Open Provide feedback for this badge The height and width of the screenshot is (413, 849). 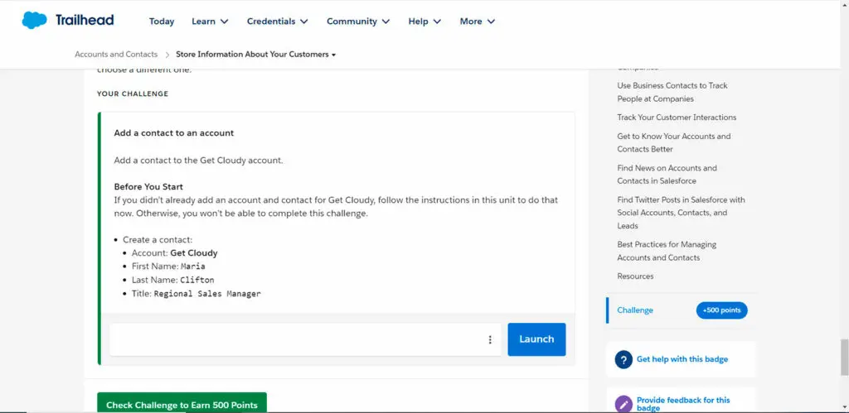(x=683, y=405)
